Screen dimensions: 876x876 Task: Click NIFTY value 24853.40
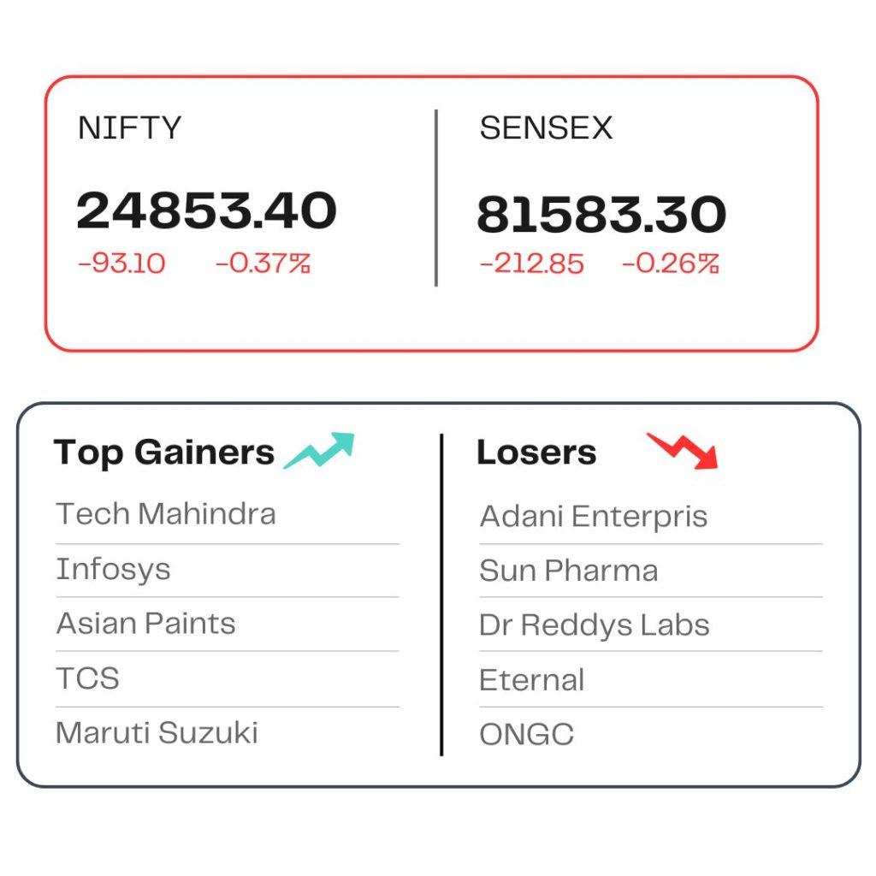(207, 210)
